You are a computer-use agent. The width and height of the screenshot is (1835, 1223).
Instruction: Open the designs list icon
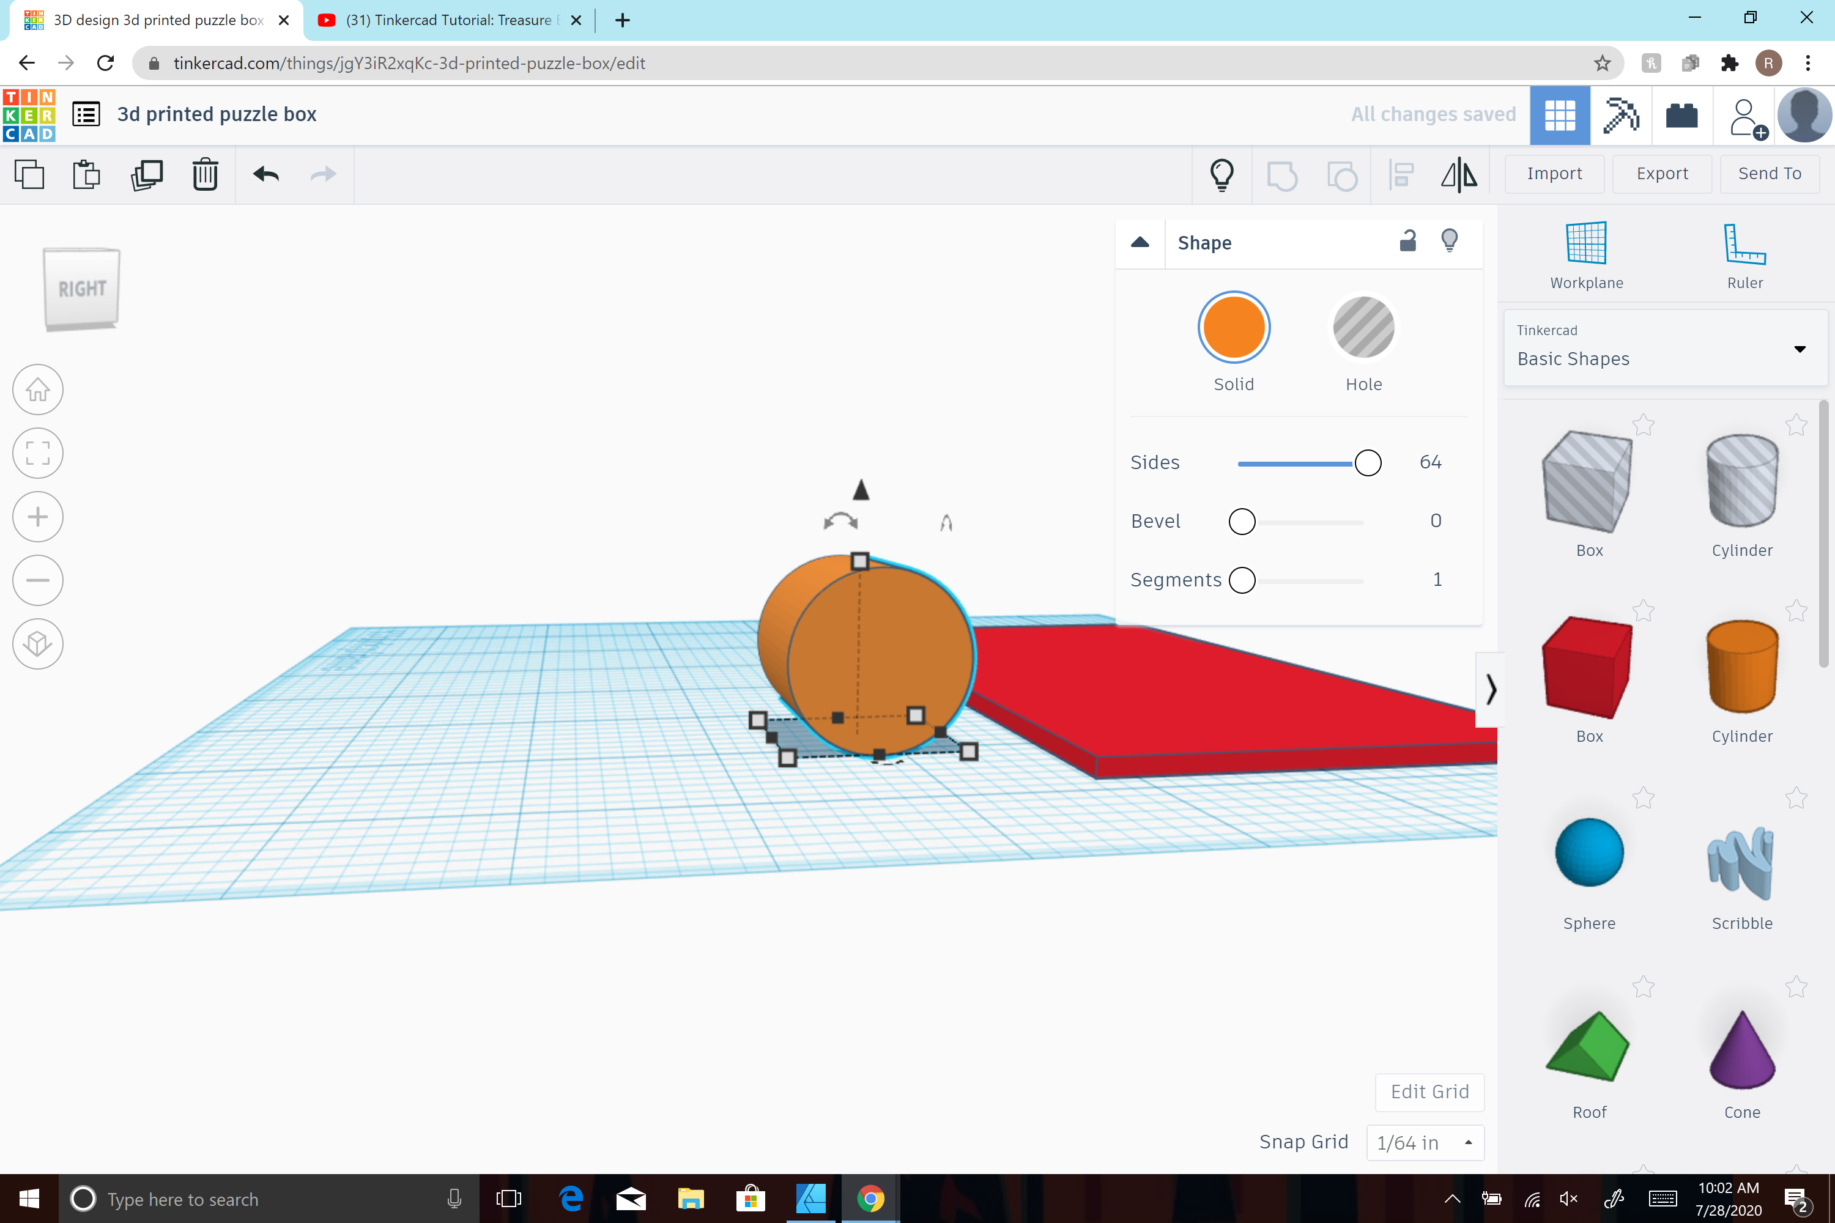86,115
